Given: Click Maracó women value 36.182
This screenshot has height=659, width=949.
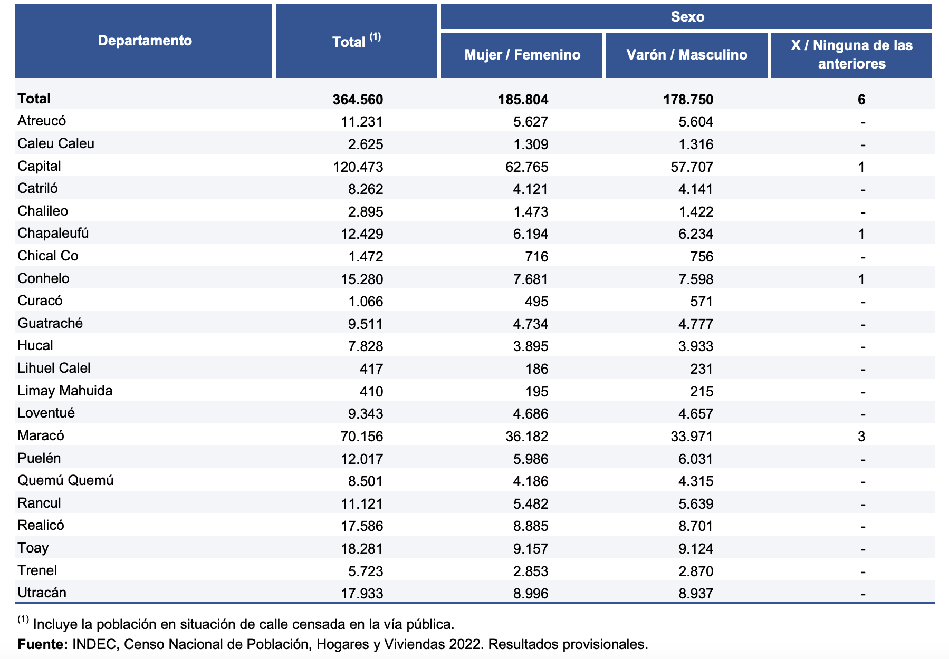Looking at the screenshot, I should coord(526,437).
